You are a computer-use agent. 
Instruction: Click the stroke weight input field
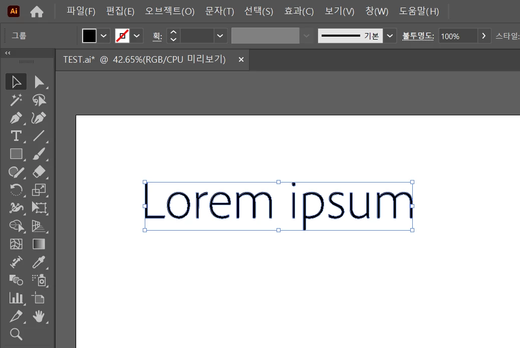click(x=197, y=36)
